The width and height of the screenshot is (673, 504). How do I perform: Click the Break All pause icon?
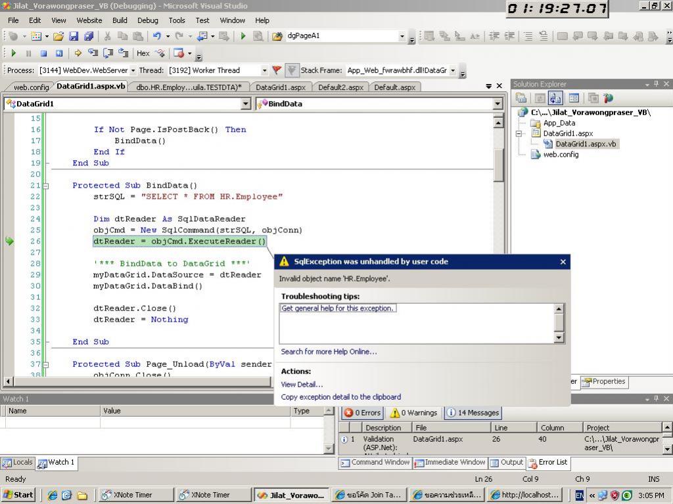click(28, 53)
